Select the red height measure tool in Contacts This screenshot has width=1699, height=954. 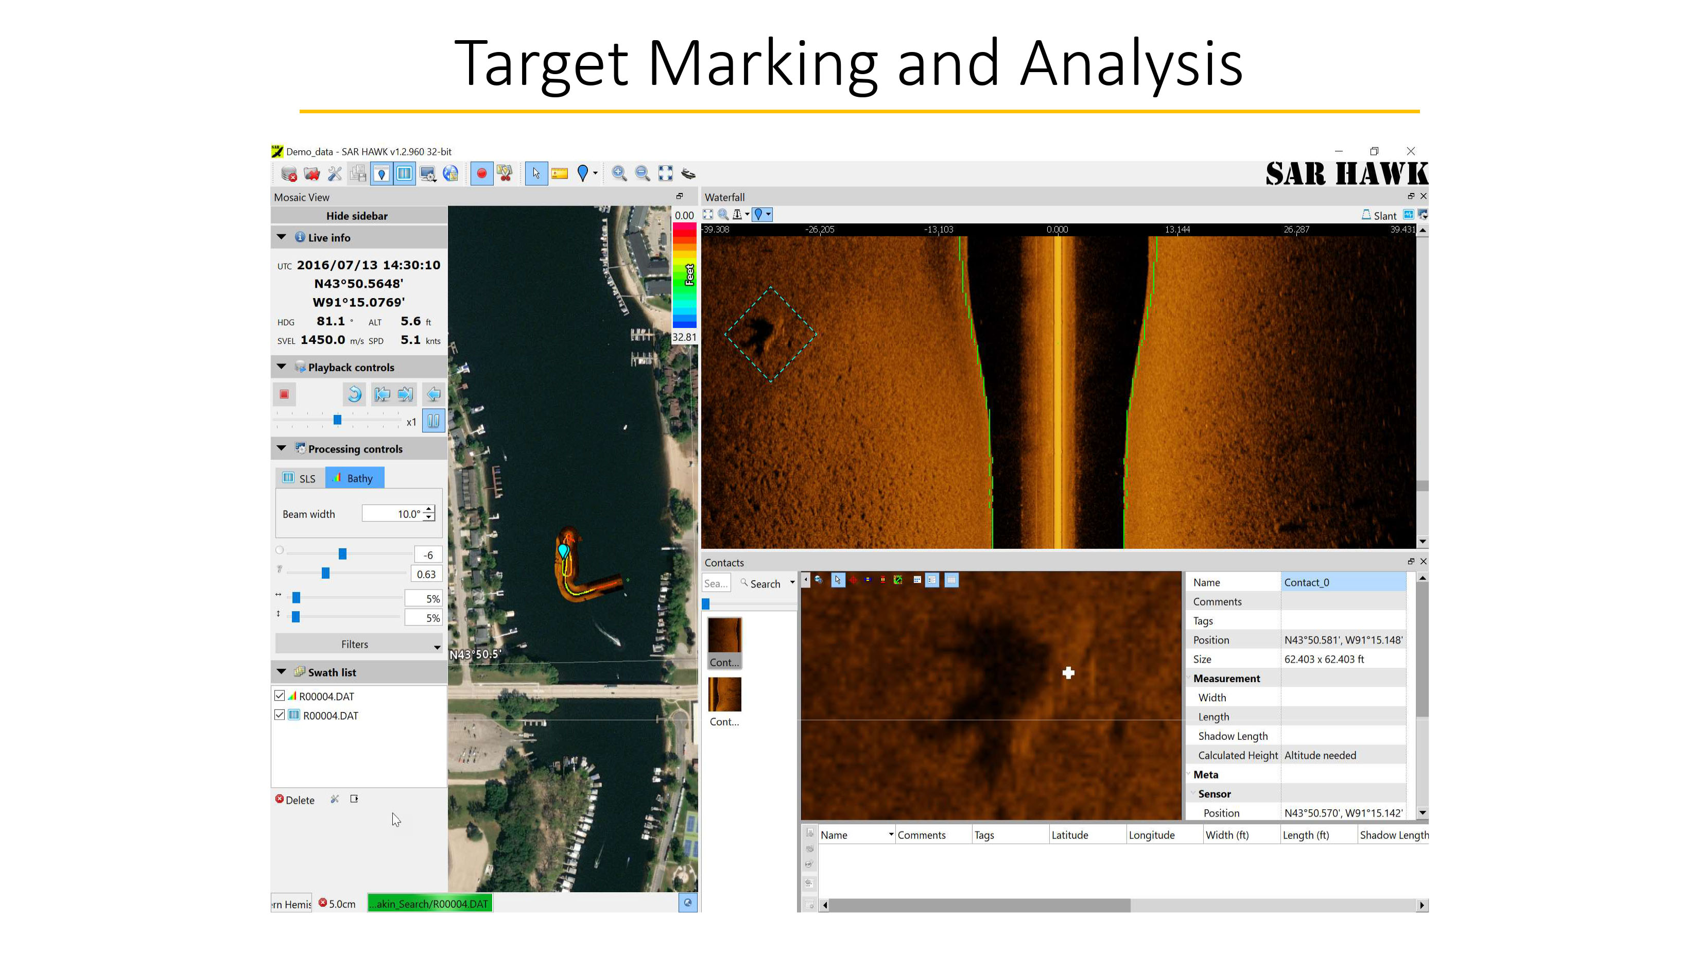coord(882,580)
